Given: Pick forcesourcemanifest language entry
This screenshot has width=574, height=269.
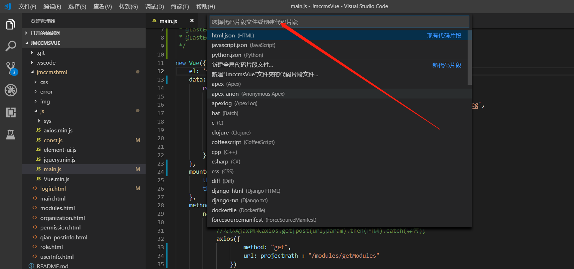Looking at the screenshot, I should 338,220.
